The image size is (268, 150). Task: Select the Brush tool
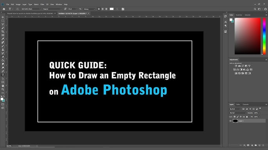pyautogui.click(x=3, y=46)
